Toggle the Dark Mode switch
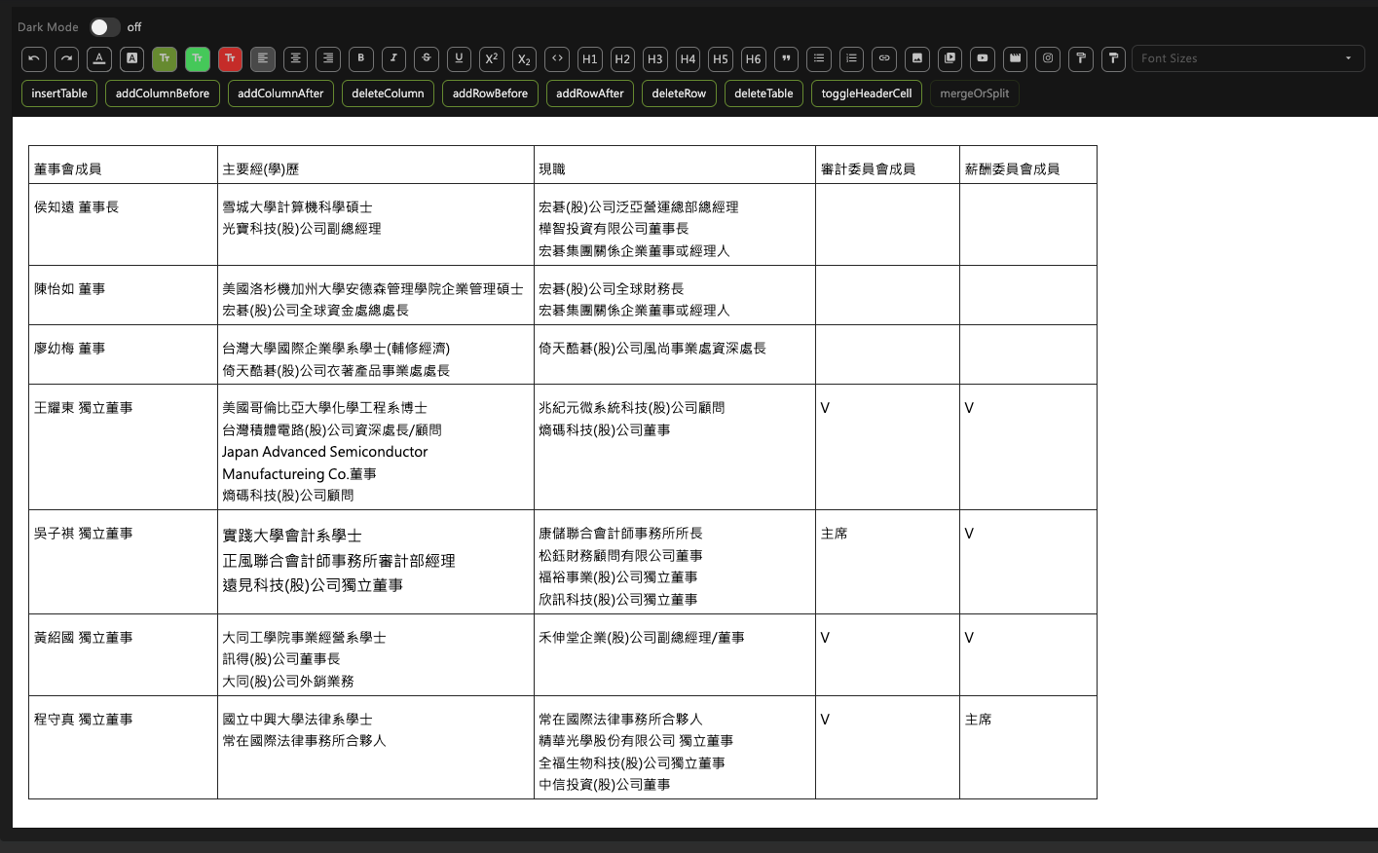 click(x=104, y=27)
